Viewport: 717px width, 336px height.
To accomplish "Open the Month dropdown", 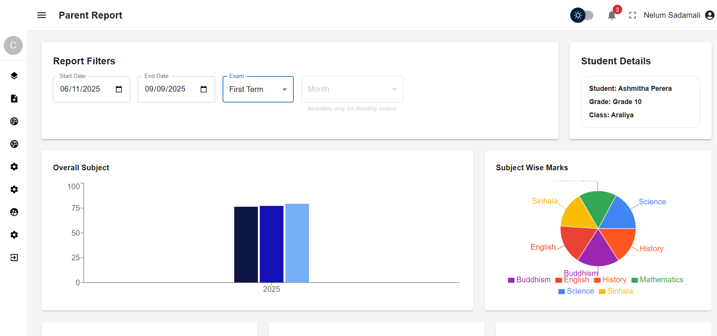I will click(352, 89).
